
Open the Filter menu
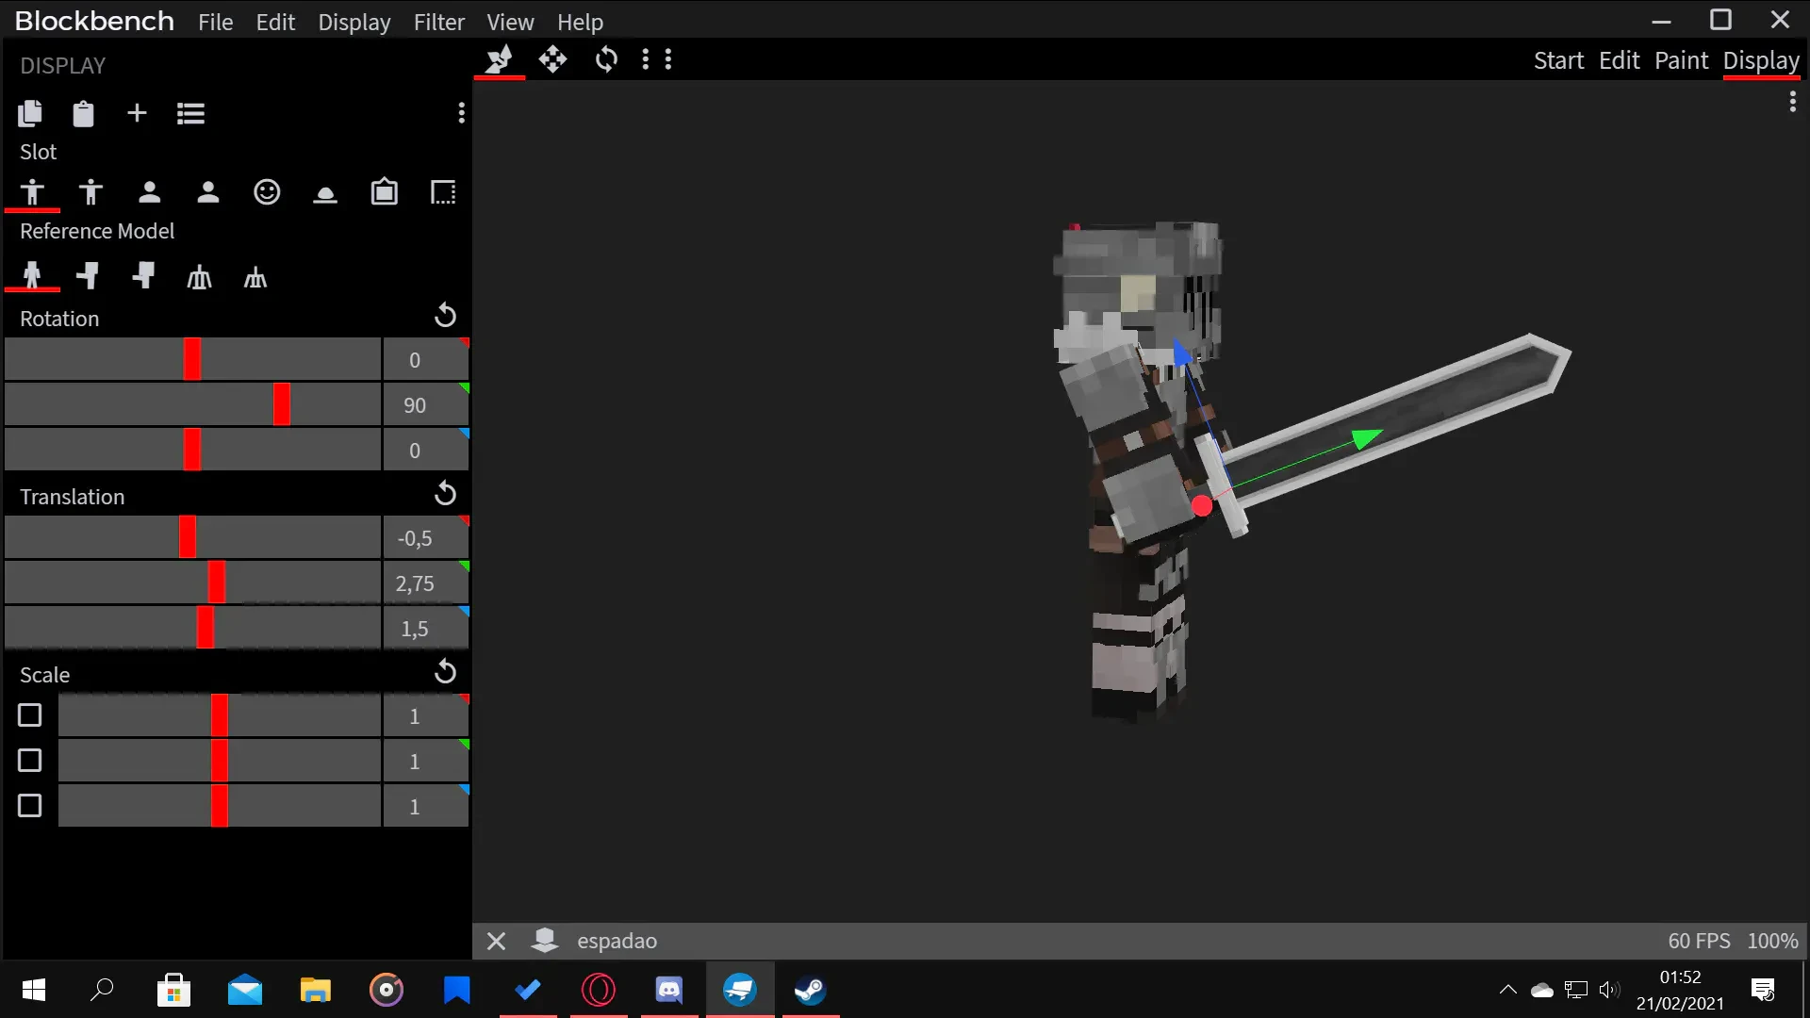coord(438,22)
